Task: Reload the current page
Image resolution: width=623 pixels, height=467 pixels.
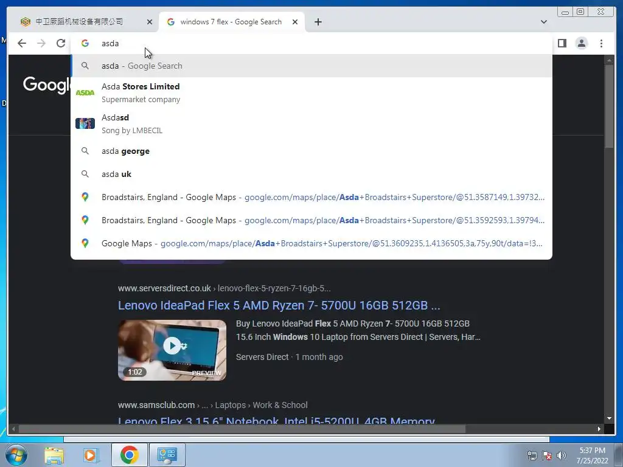Action: [61, 43]
